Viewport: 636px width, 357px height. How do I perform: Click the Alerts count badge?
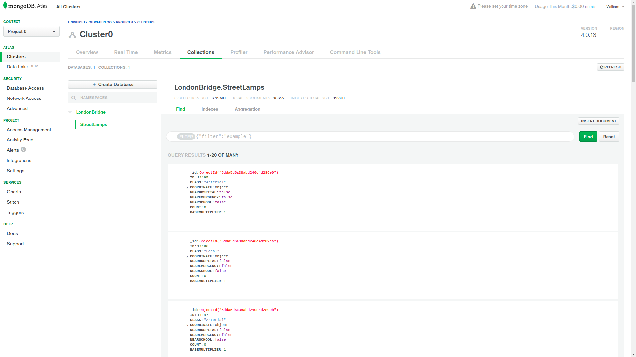coord(23,149)
